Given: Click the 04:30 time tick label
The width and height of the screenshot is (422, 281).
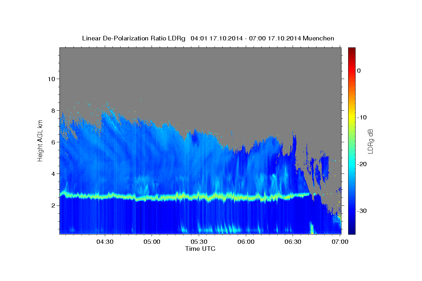Looking at the screenshot, I should (105, 242).
